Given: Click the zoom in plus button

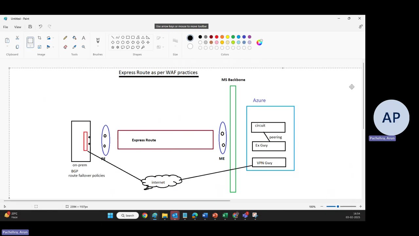Looking at the screenshot, I should point(360,206).
